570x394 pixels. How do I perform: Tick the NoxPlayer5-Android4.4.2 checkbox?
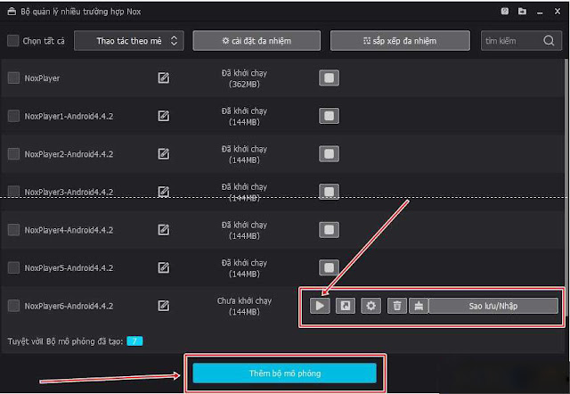coord(14,267)
